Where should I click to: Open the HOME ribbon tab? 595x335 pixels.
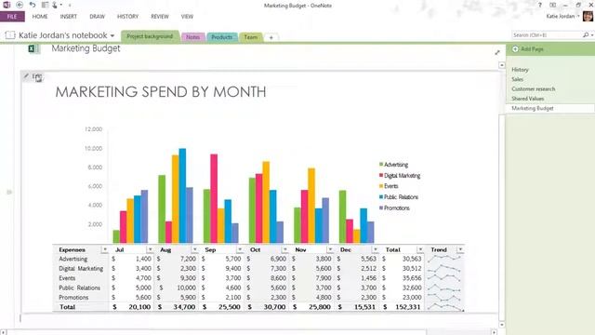pyautogui.click(x=40, y=17)
